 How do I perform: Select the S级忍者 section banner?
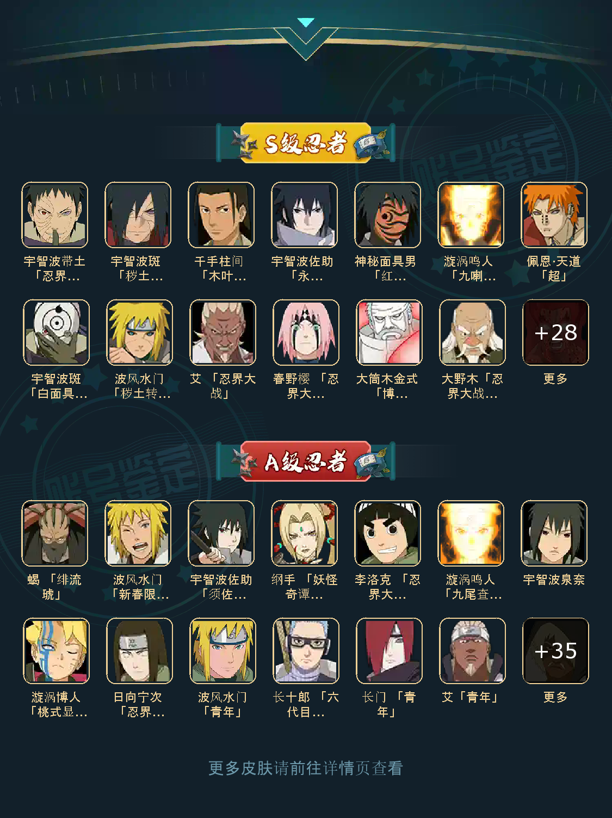pyautogui.click(x=306, y=143)
